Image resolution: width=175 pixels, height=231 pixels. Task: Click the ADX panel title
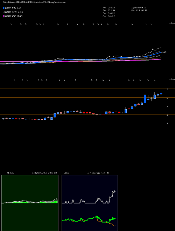(x=67, y=173)
